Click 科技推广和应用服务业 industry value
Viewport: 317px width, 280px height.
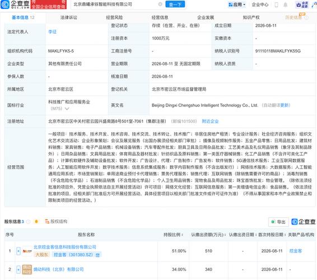click(x=69, y=102)
